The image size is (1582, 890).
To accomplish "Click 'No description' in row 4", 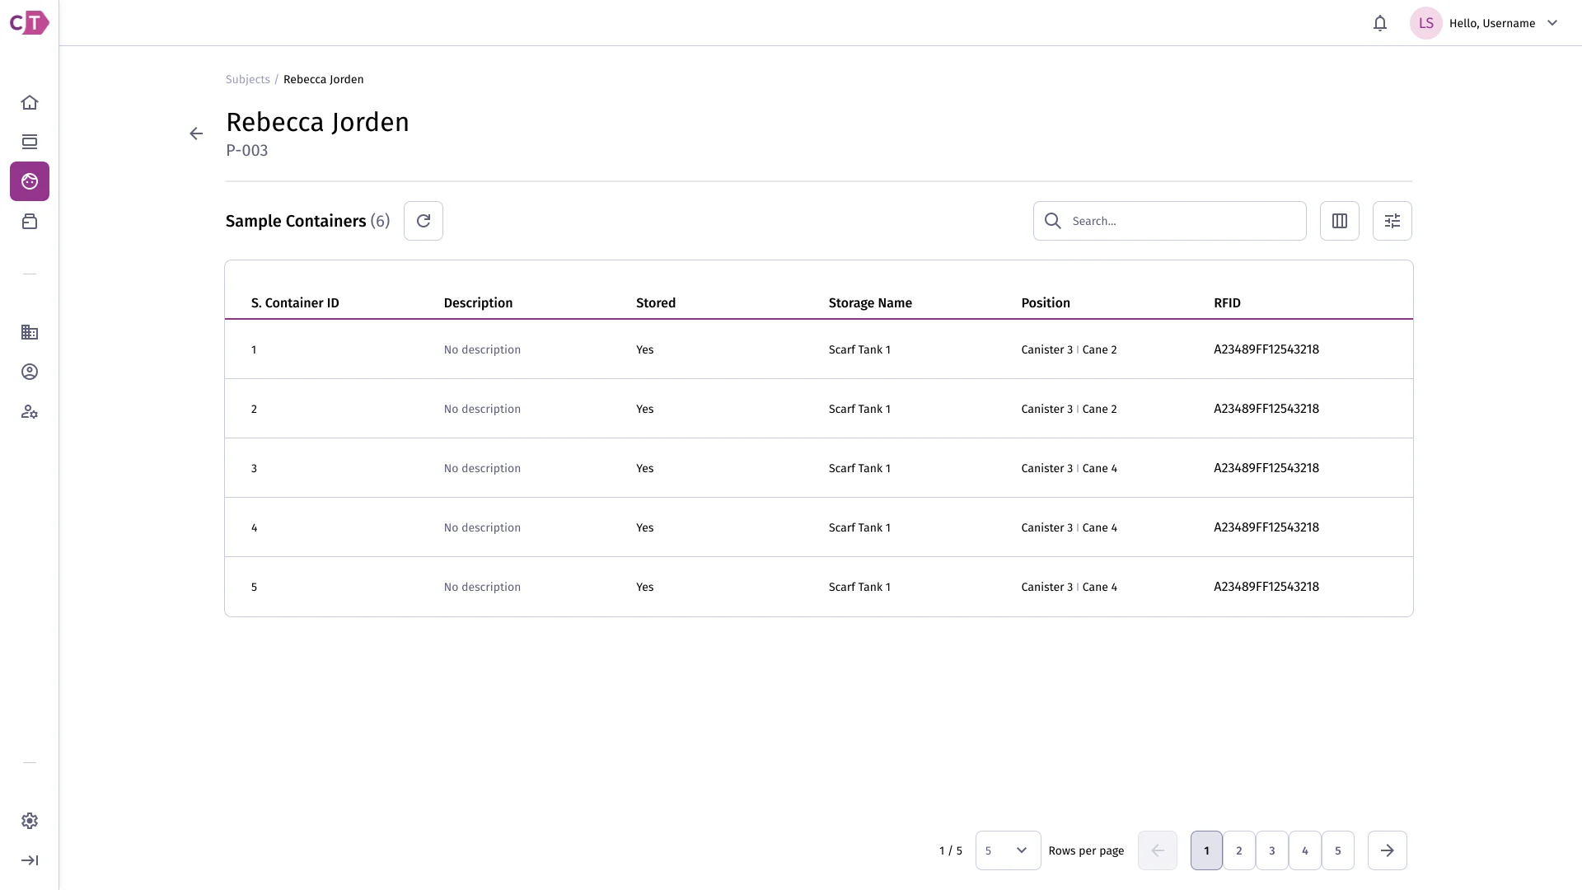I will point(482,527).
